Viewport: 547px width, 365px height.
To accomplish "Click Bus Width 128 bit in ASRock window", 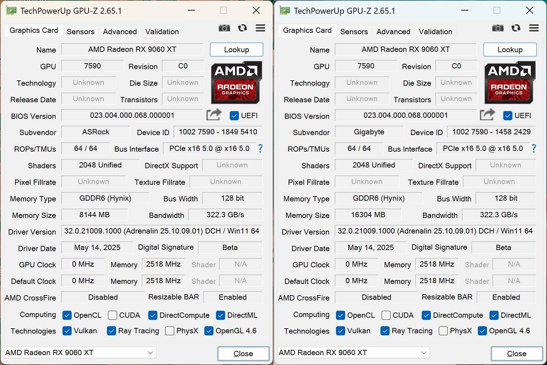I will pos(233,198).
